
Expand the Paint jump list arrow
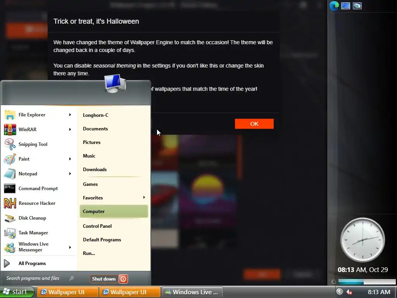click(x=70, y=159)
